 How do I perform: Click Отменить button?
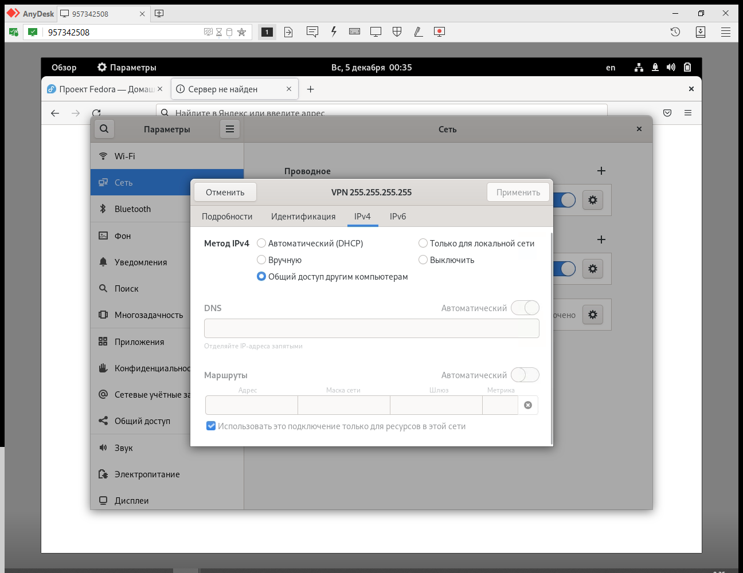point(225,192)
